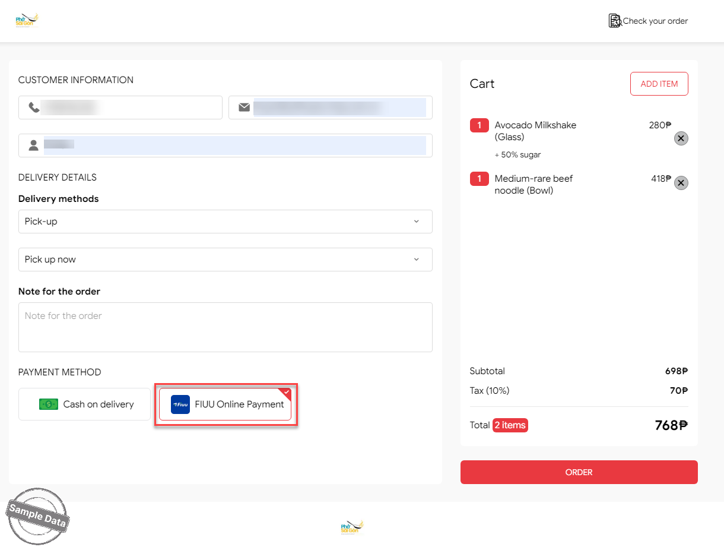724x550 pixels.
Task: Remove Avocado Milkshake from the cart
Action: point(681,138)
